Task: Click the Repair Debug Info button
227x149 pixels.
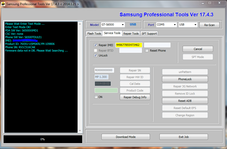Action: 135,97
